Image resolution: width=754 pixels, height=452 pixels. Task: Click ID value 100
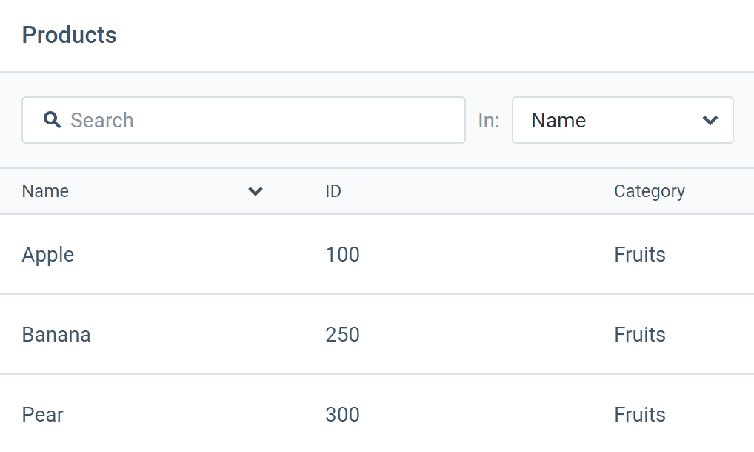point(342,255)
